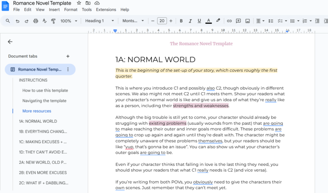
Task: Open the Extensions menu
Action: [106, 9]
